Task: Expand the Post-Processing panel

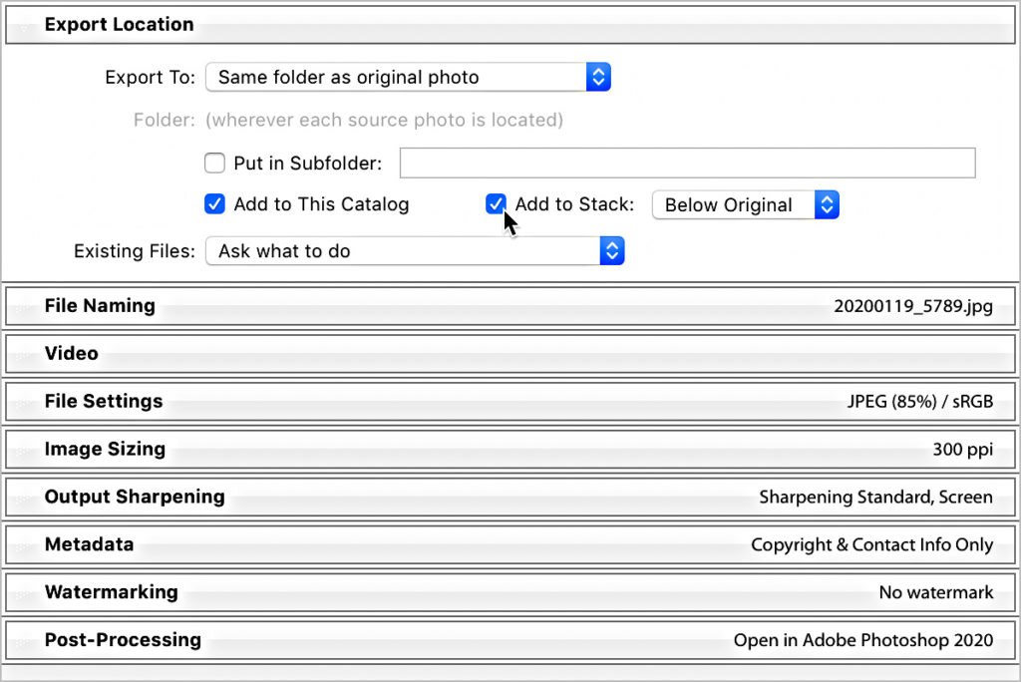Action: [510, 640]
